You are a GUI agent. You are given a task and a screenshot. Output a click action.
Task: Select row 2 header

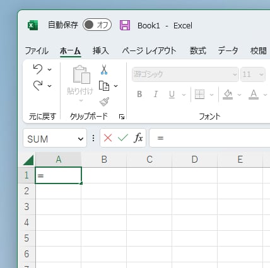pyautogui.click(x=26, y=191)
